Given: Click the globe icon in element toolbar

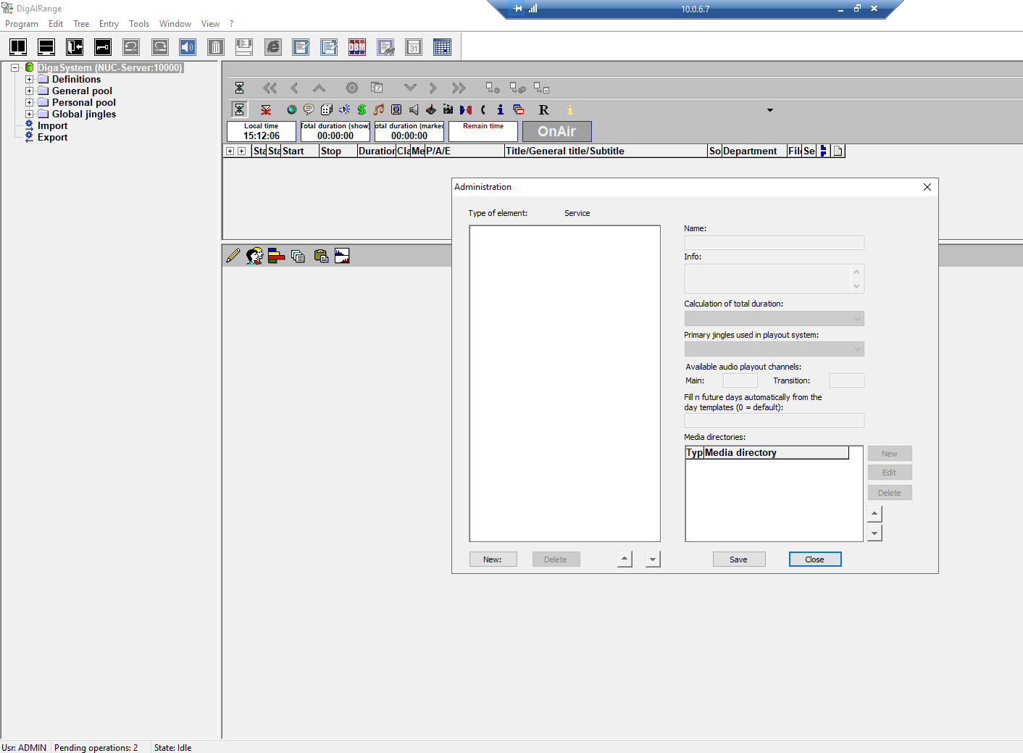Looking at the screenshot, I should click(291, 109).
